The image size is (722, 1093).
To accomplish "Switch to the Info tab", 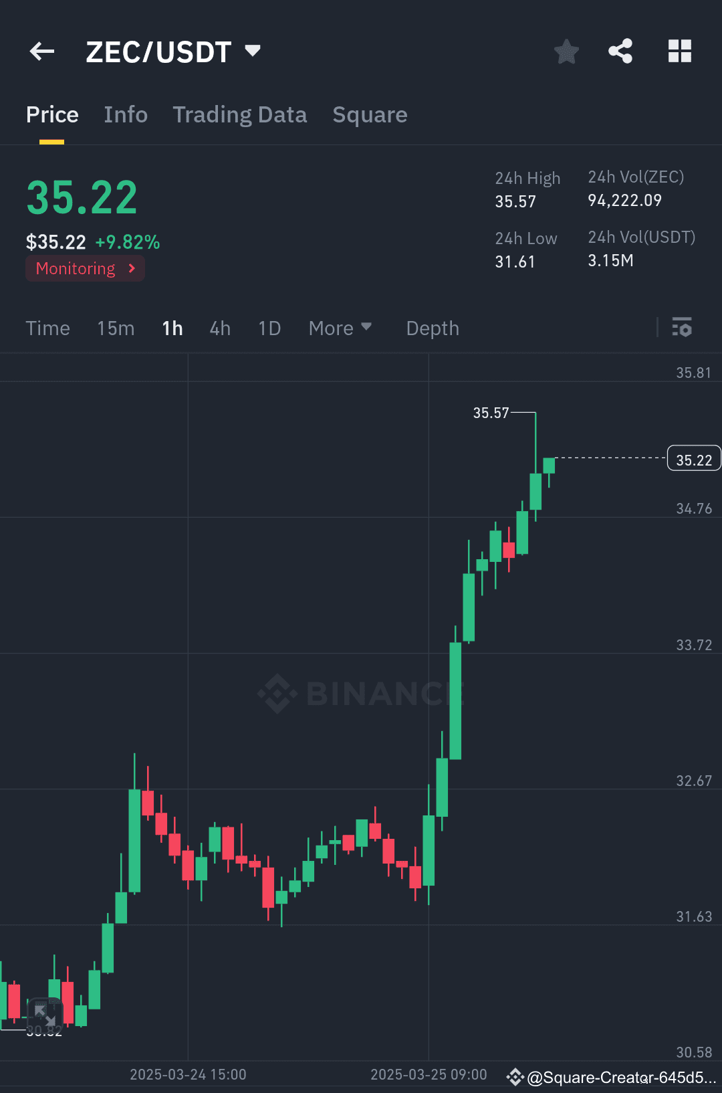I will (126, 114).
